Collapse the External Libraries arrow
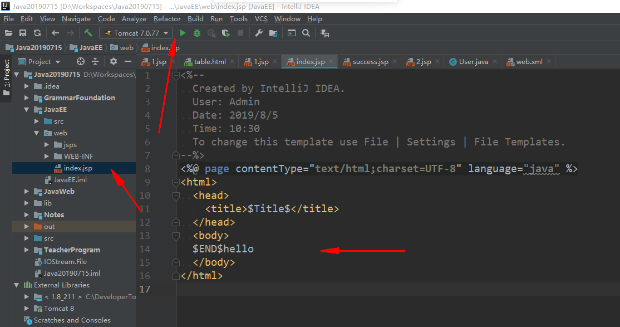This screenshot has width=620, height=327. click(x=17, y=285)
